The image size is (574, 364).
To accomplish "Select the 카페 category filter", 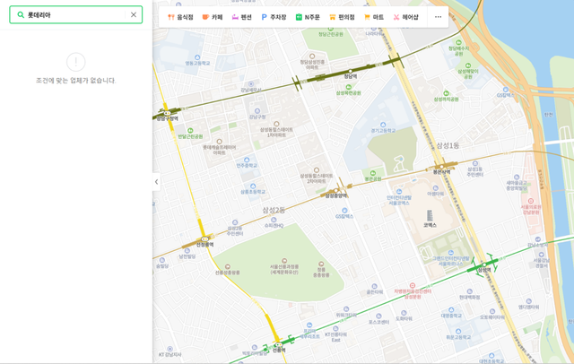I will pos(213,17).
